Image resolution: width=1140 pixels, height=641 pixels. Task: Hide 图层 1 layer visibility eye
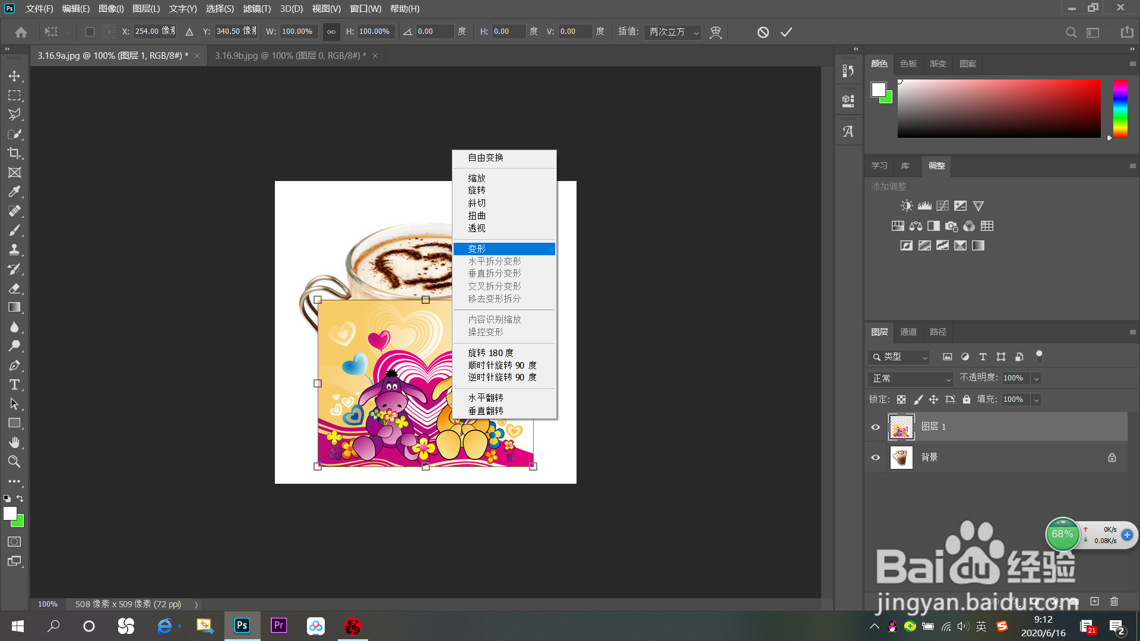point(875,427)
